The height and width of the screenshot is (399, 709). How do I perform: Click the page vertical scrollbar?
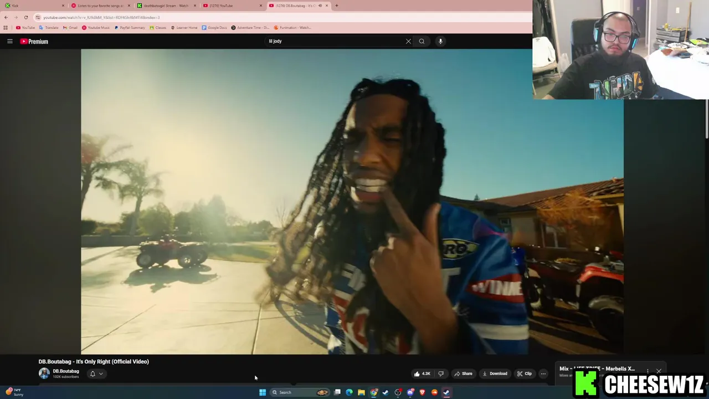[706, 119]
